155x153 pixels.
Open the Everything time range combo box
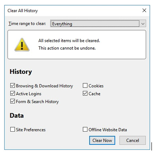coord(98,23)
